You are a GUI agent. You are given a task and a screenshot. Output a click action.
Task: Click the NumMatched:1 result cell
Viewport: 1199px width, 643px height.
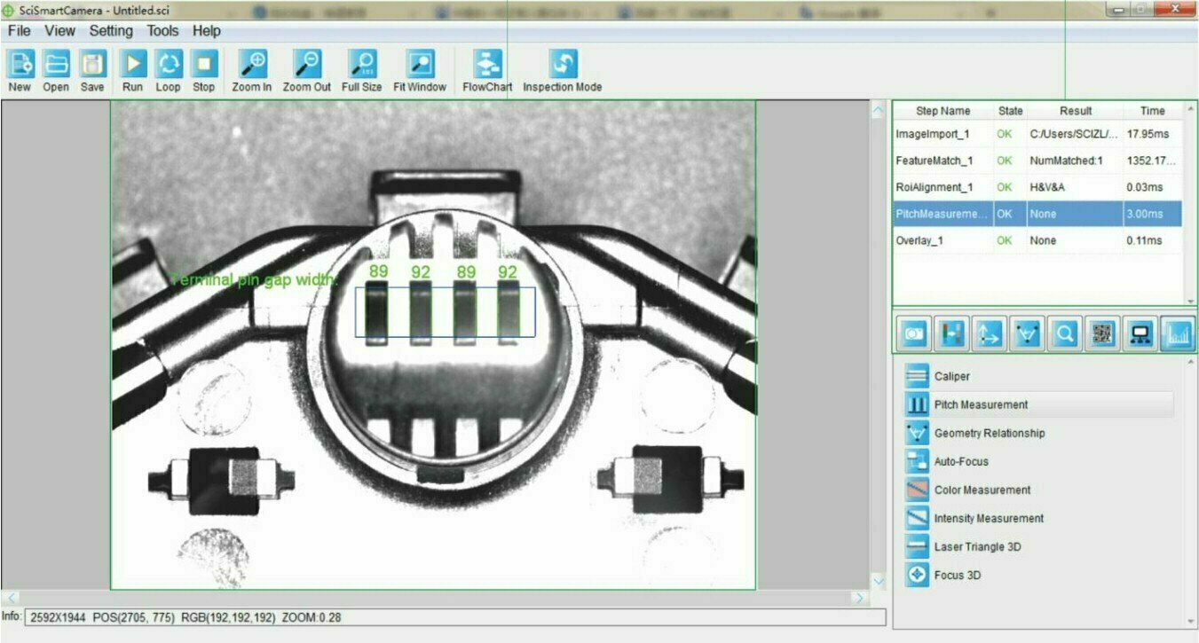click(x=1075, y=161)
